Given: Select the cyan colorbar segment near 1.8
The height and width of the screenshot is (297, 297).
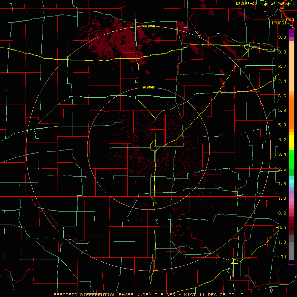Looking at the screenshot, I should point(291,181).
